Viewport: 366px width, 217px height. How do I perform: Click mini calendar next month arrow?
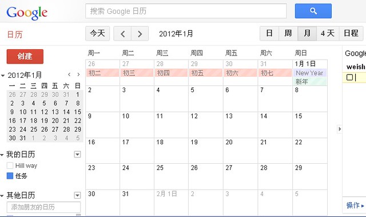click(78, 74)
